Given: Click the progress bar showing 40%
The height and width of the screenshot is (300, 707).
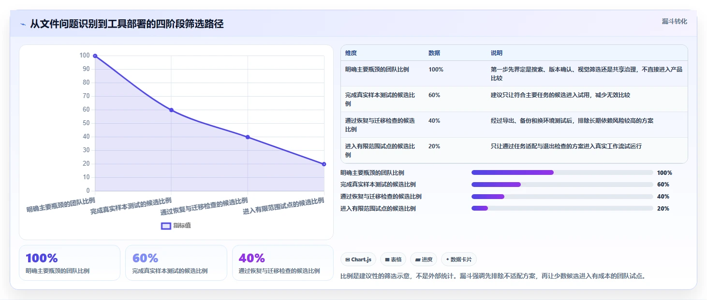Looking at the screenshot, I should pyautogui.click(x=562, y=197).
